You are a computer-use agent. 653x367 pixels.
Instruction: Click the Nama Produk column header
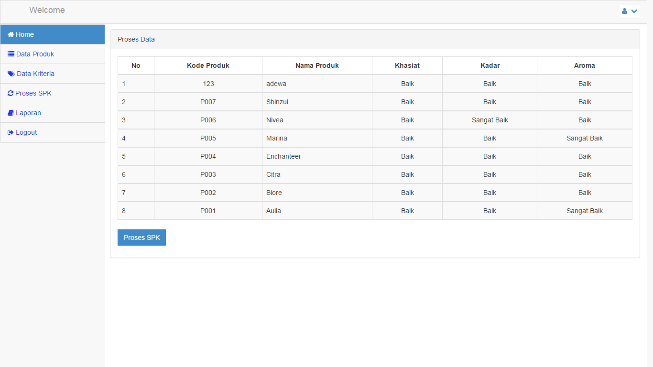(x=317, y=65)
